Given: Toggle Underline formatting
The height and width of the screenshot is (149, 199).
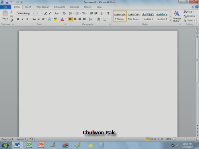Looking at the screenshot, I should pos(27,19).
